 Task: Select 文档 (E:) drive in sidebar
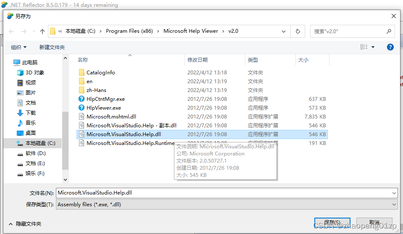point(31,163)
